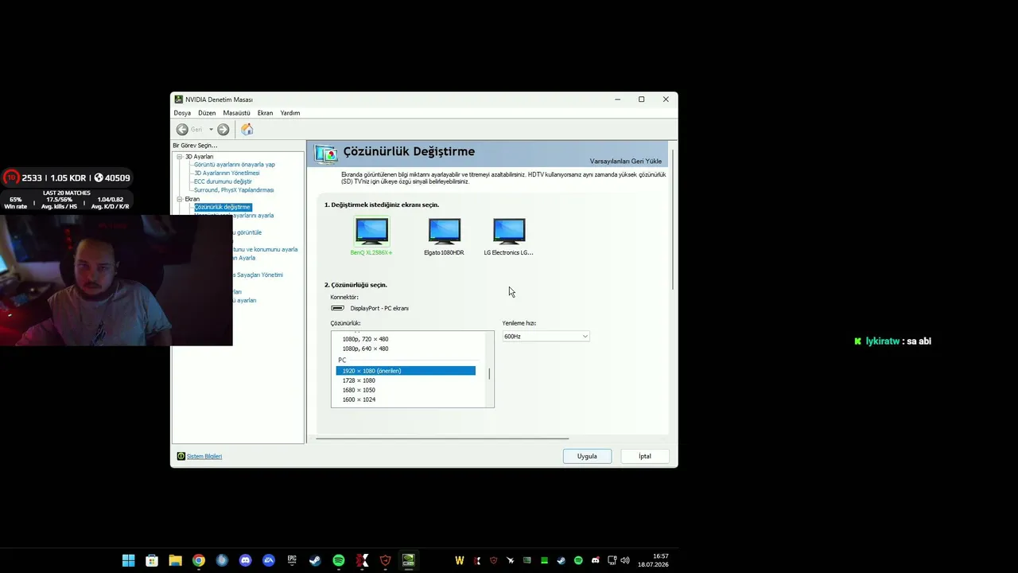Click the Forward arrow toolbar button
The image size is (1018, 573).
pyautogui.click(x=223, y=130)
